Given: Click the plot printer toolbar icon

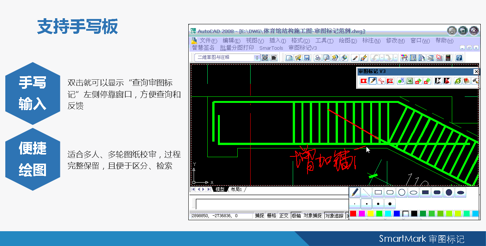Looking at the screenshot, I should 318,58.
